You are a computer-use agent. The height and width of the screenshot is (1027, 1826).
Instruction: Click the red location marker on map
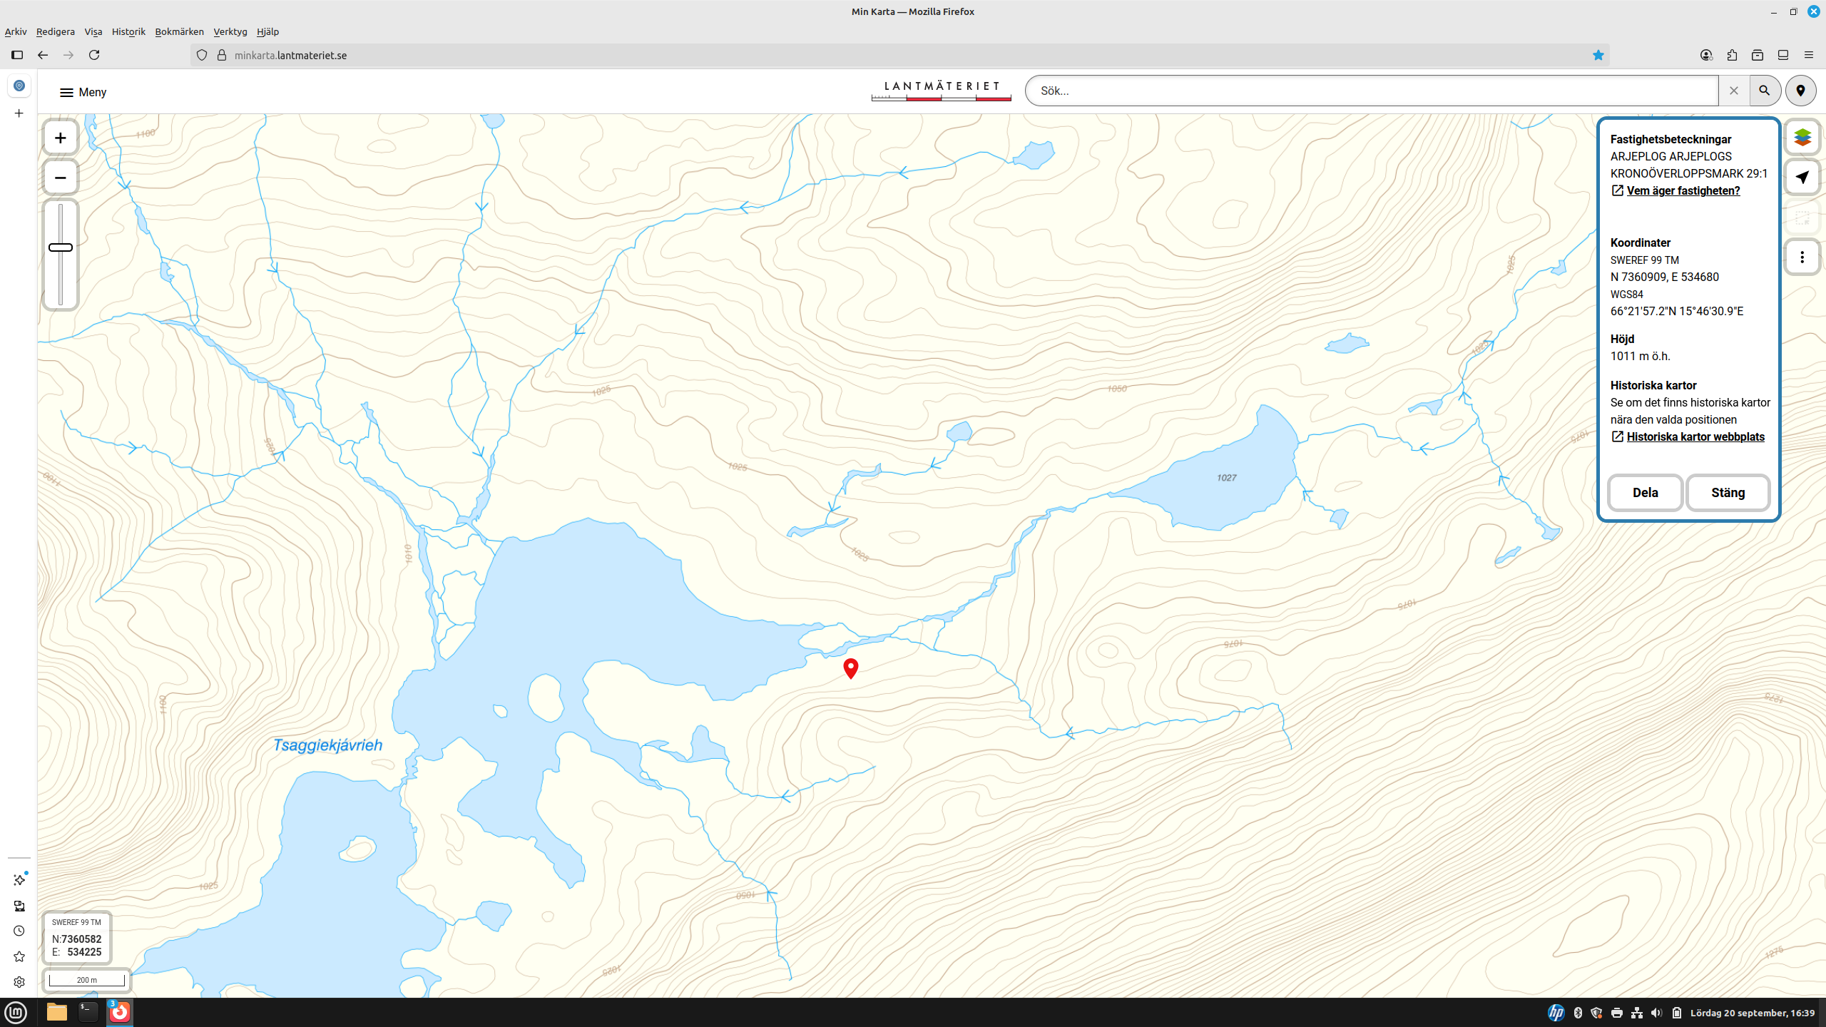tap(850, 668)
